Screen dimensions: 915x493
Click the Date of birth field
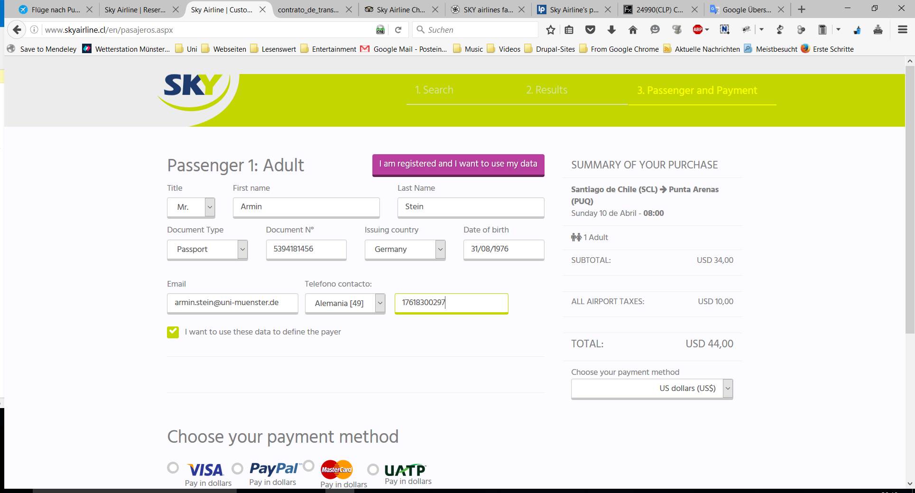tap(504, 249)
